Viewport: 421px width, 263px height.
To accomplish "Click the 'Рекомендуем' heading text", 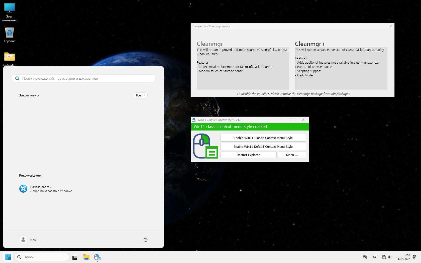I will coord(30,176).
